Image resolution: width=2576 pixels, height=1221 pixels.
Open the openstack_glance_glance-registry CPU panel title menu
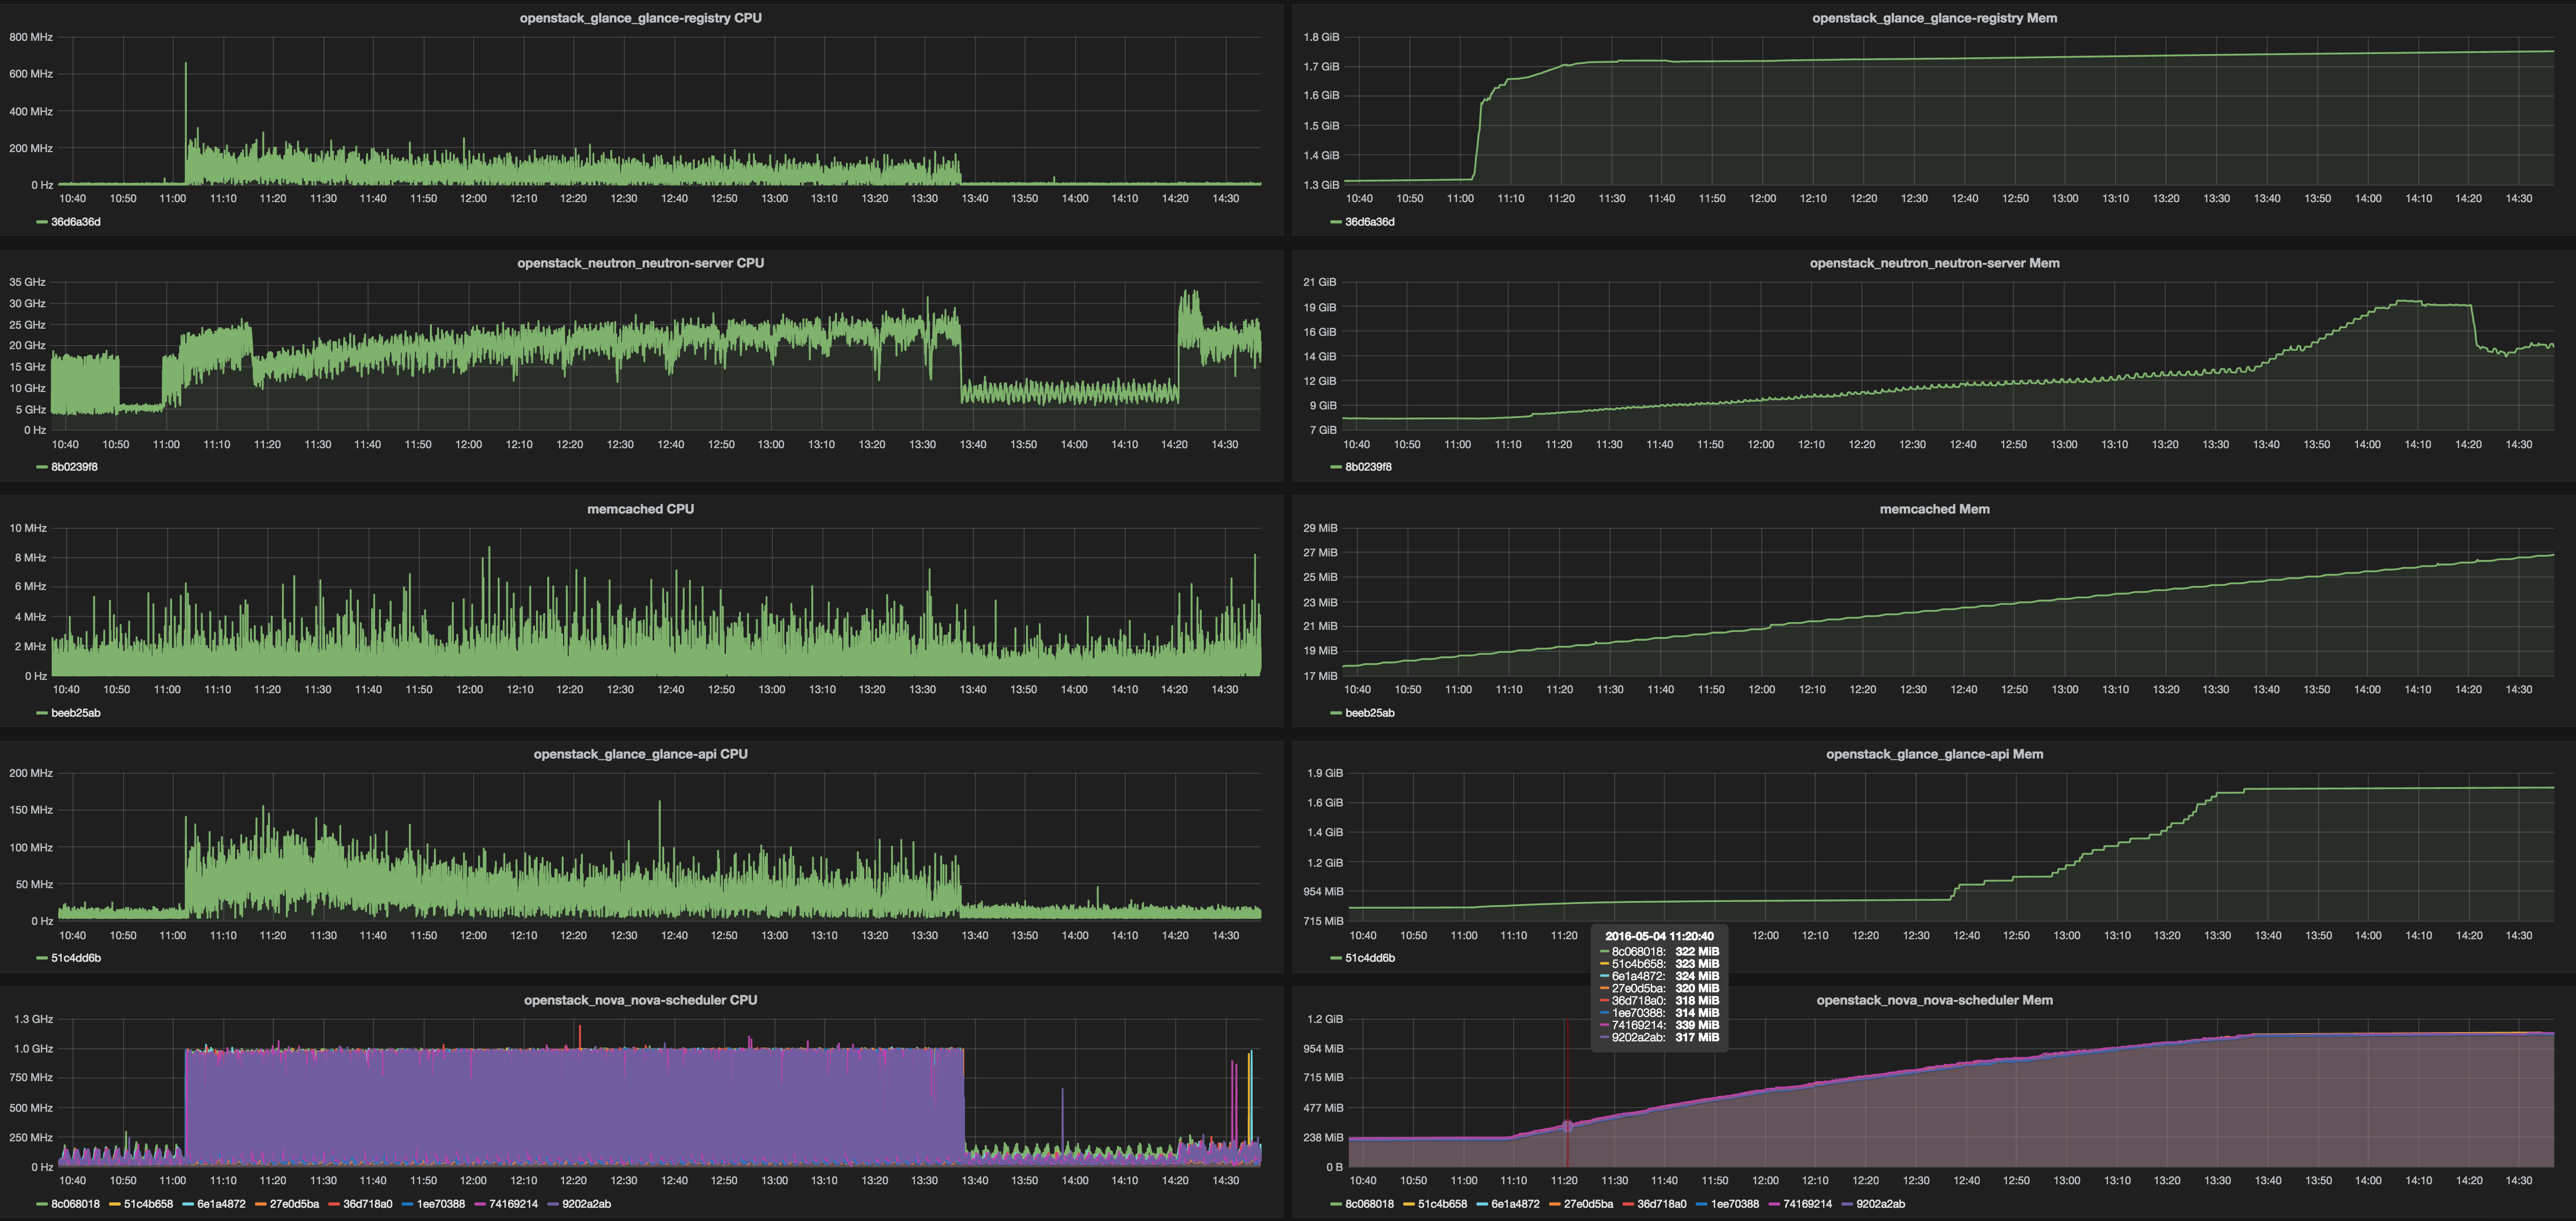(640, 18)
